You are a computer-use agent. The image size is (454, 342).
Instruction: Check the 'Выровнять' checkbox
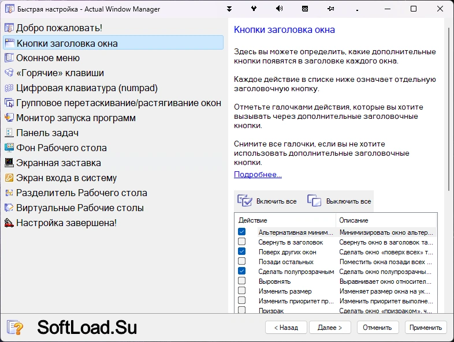pyautogui.click(x=242, y=281)
